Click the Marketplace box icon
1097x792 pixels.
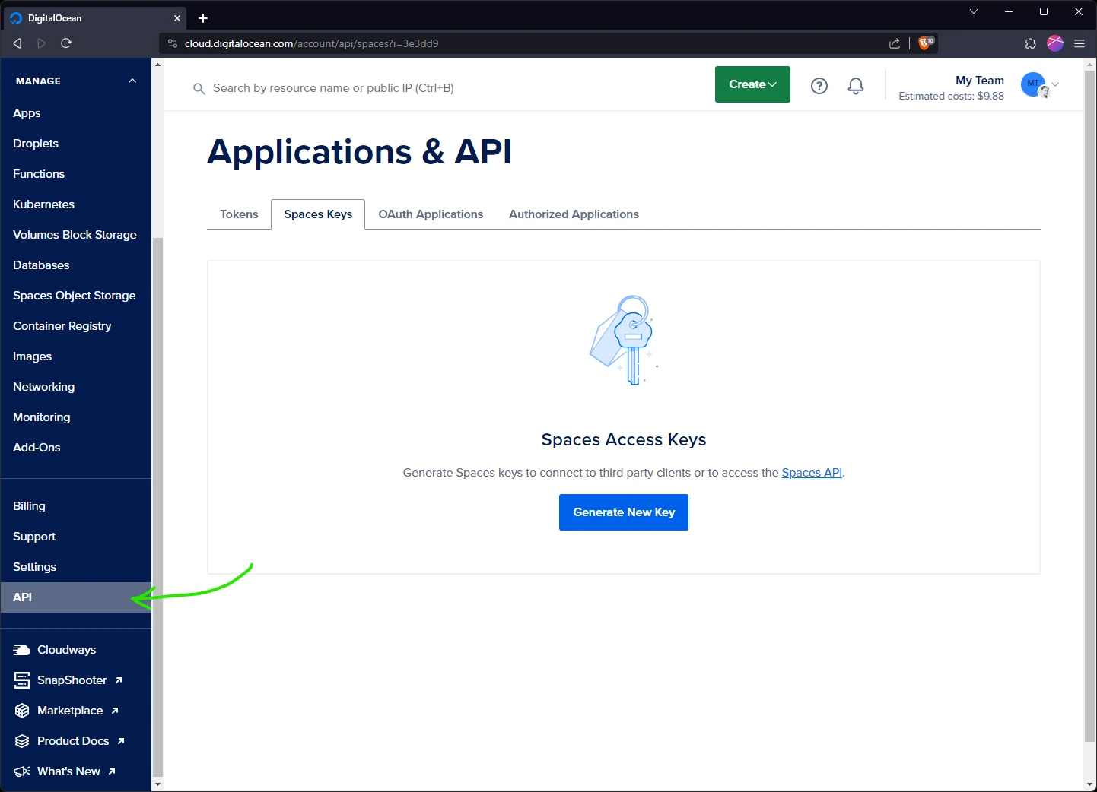[x=21, y=710]
